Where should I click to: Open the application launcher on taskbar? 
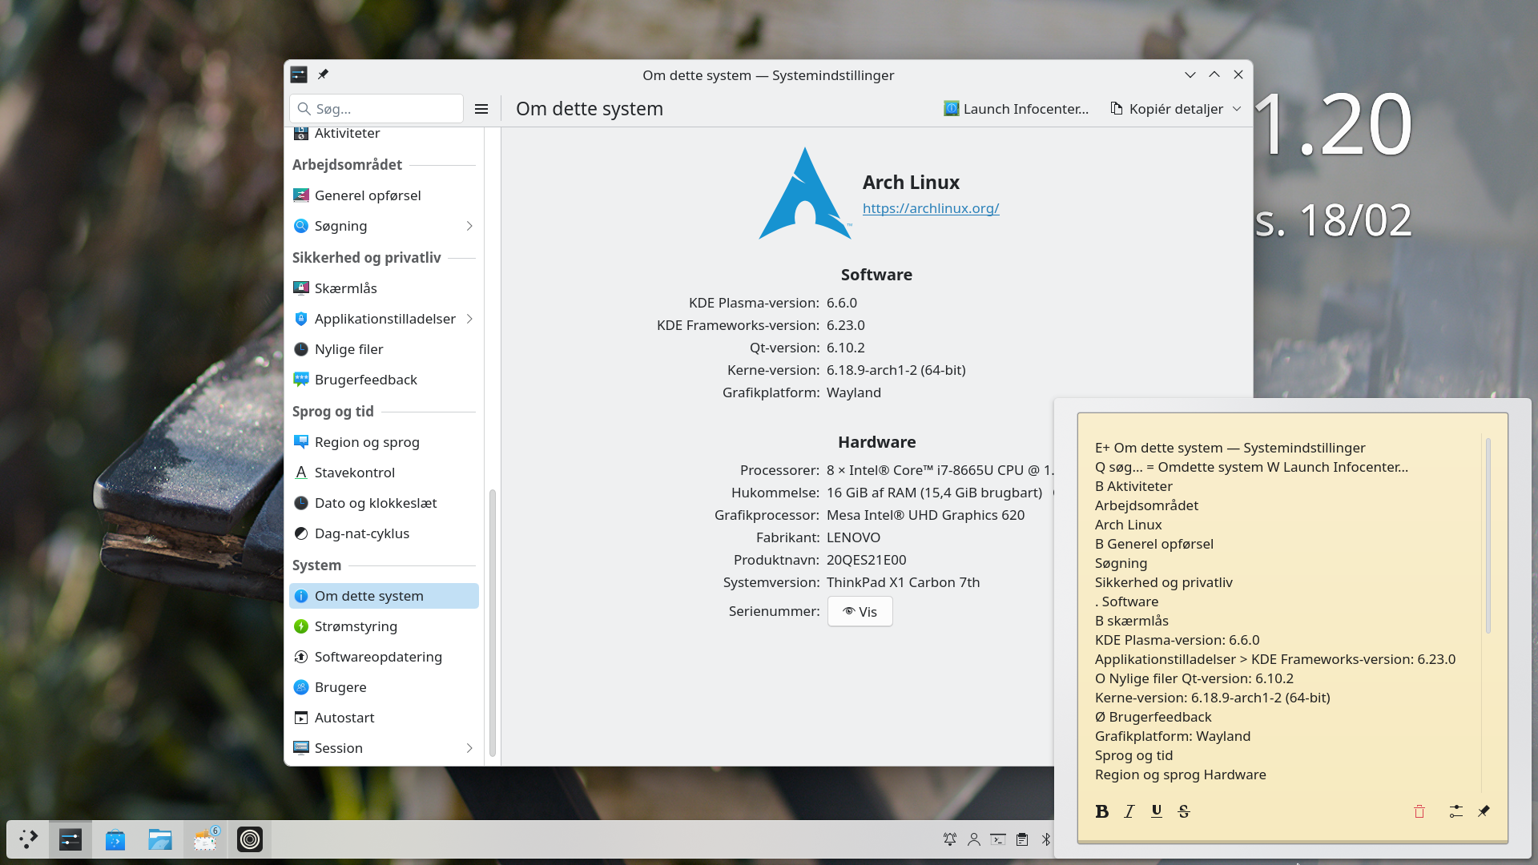pos(28,839)
